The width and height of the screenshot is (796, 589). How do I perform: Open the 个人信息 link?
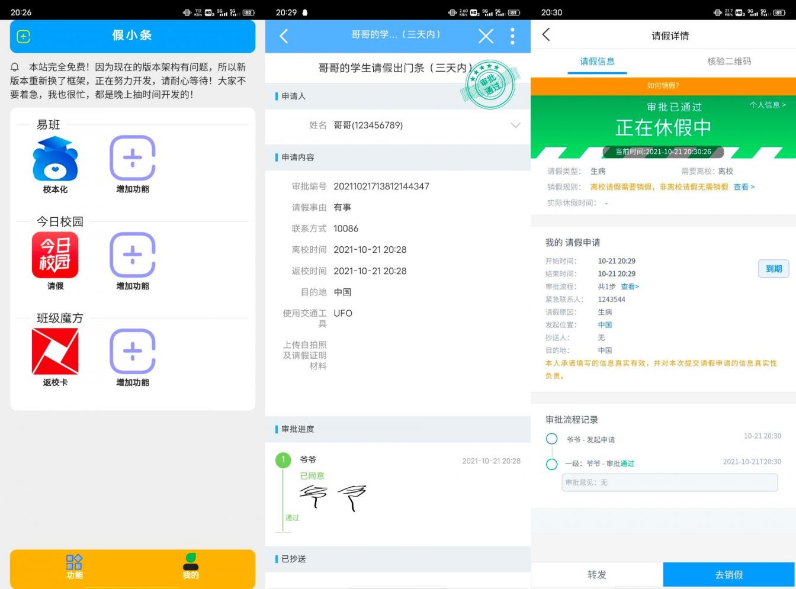766,105
